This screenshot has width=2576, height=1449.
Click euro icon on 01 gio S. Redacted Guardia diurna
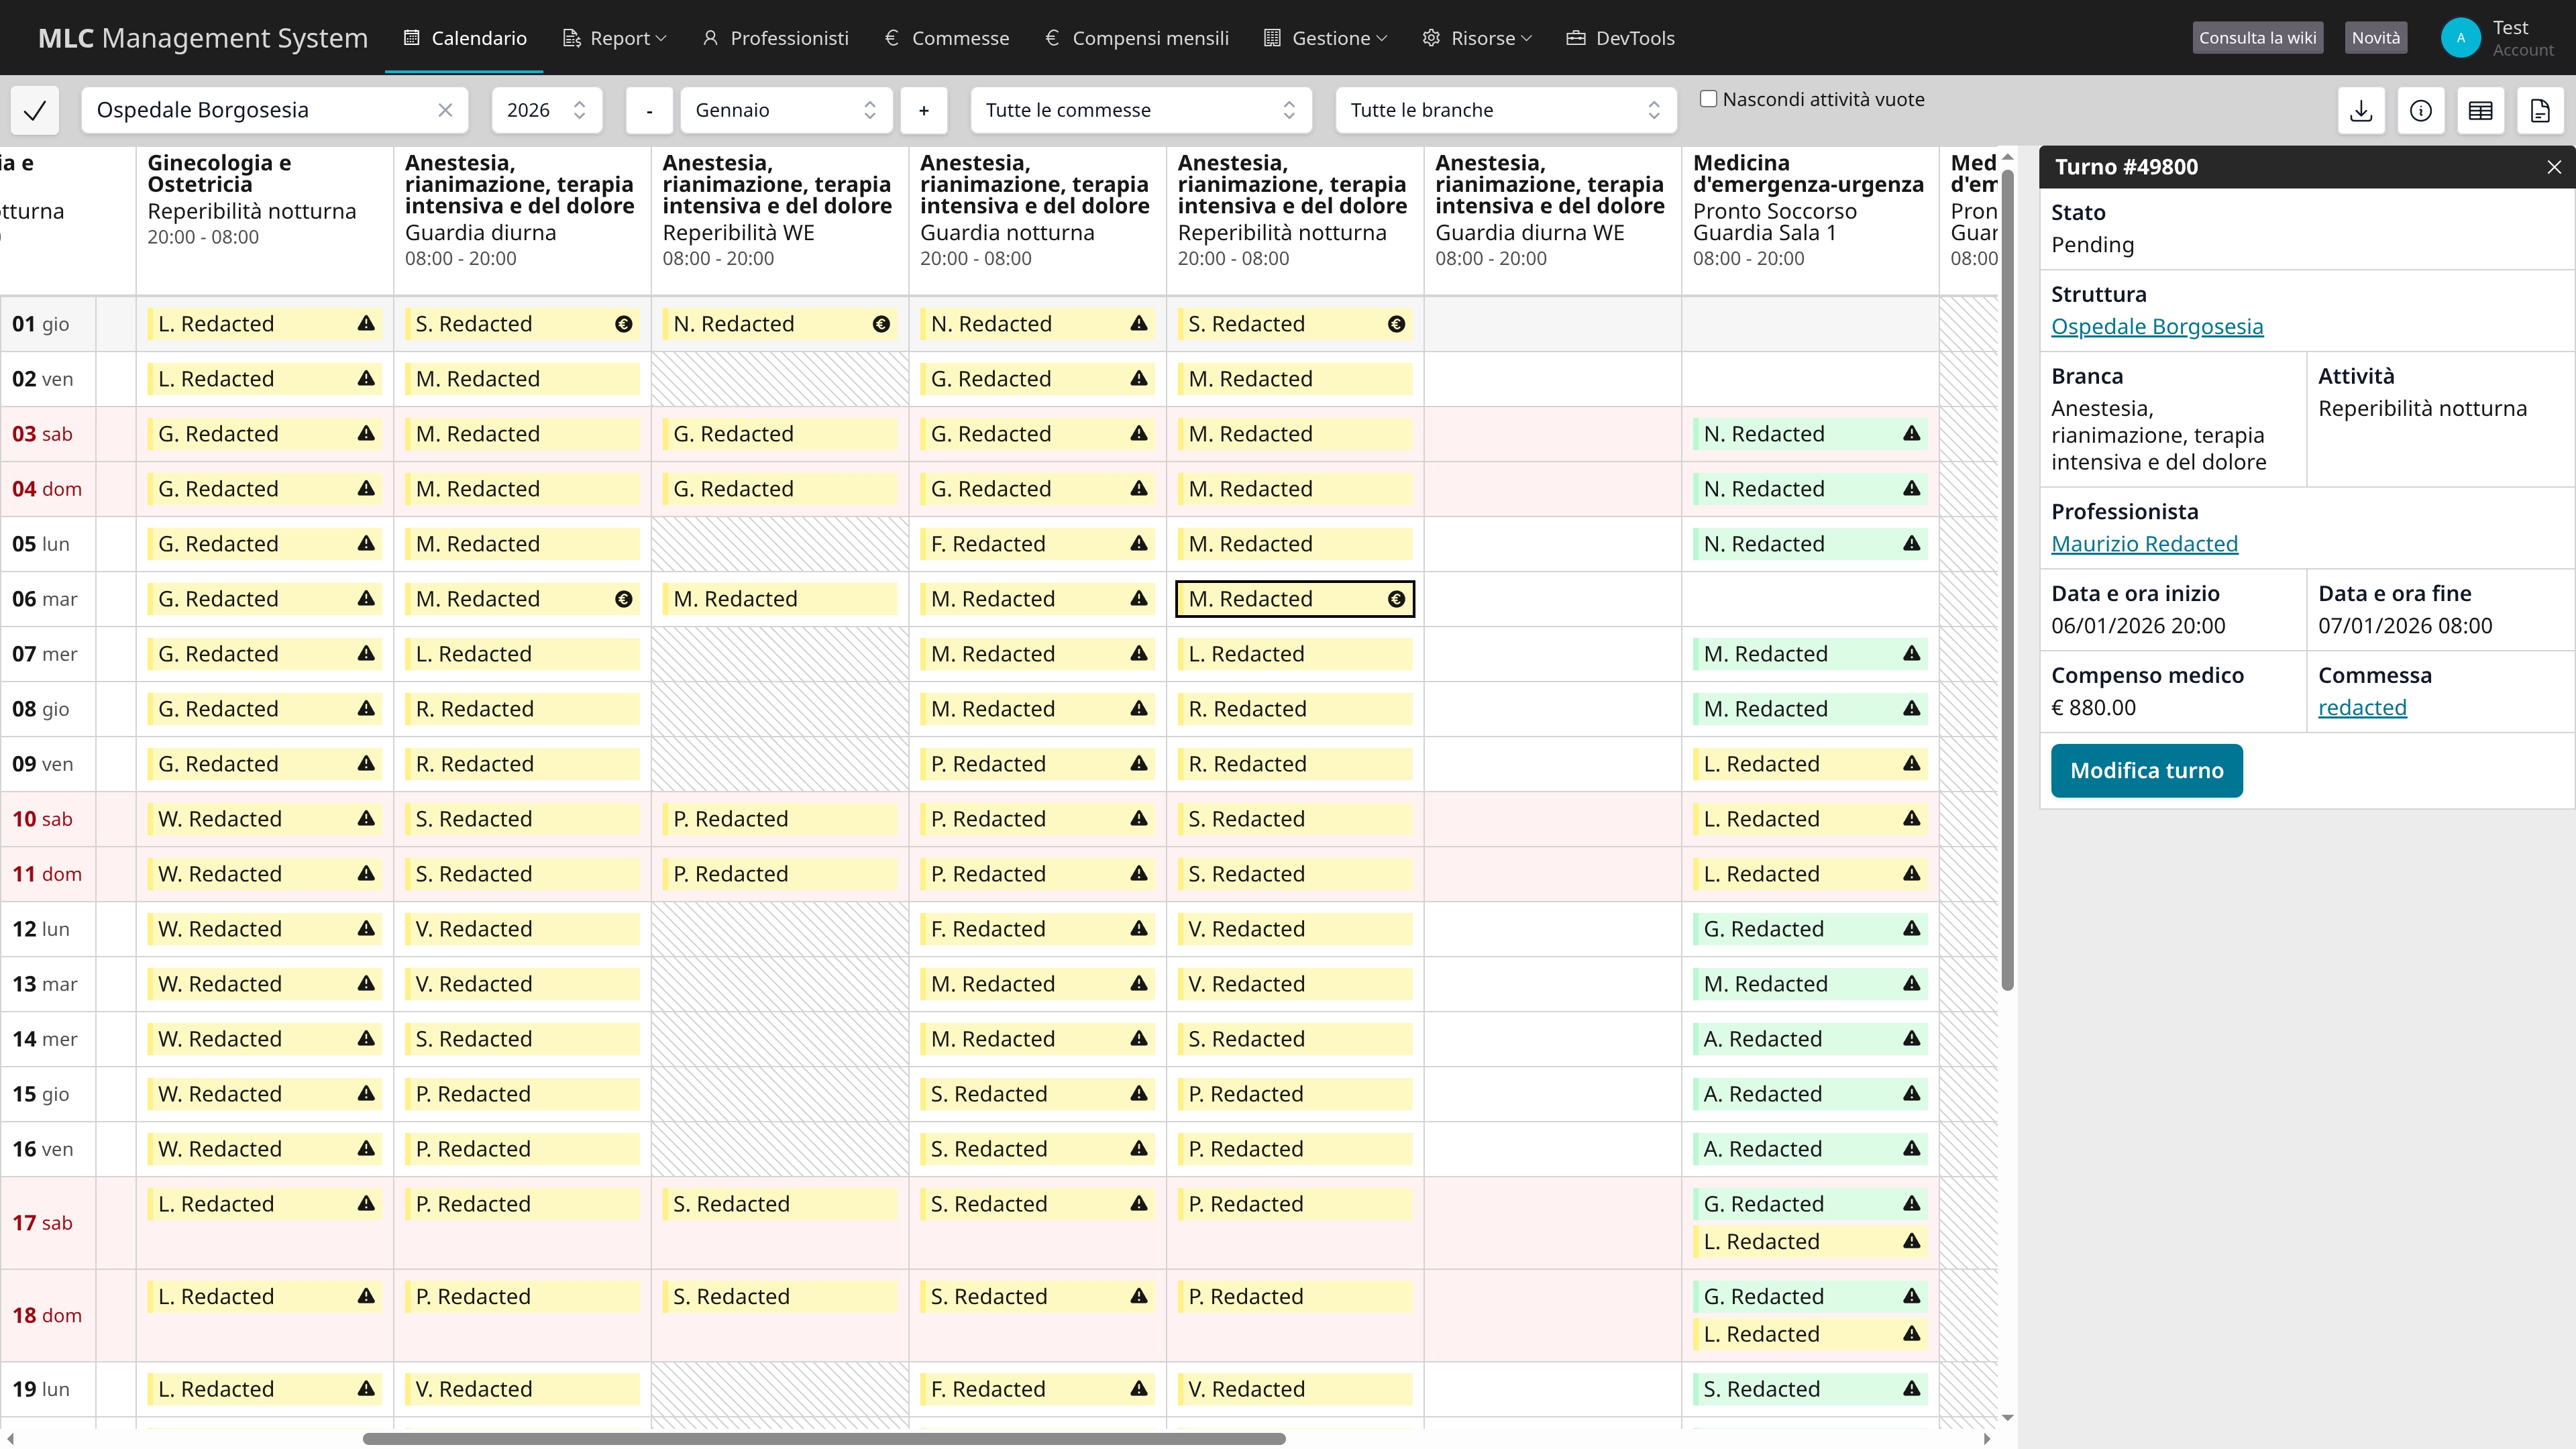pyautogui.click(x=623, y=324)
